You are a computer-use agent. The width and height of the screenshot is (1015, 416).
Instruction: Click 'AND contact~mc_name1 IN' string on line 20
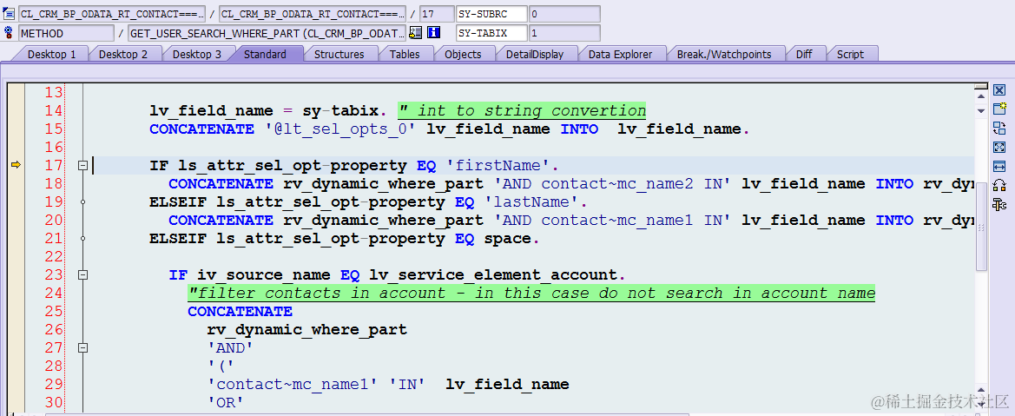pos(612,221)
